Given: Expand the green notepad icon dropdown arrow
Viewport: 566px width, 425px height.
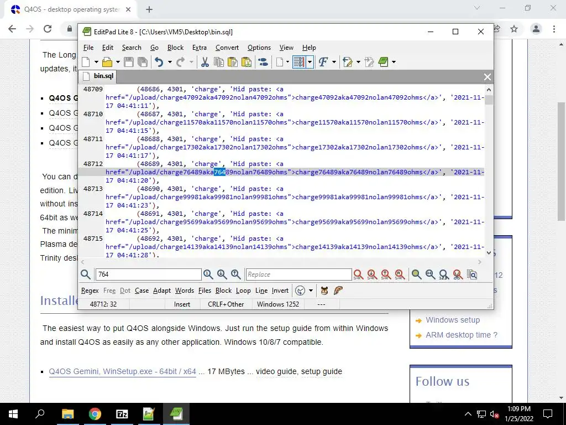Looking at the screenshot, I should point(394,62).
